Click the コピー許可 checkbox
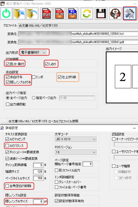The width and height of the screenshot is (138, 207). click(116, 178)
